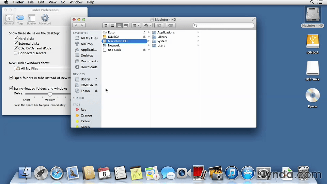Select Documents in the sidebar
Screen dimensions: 327x184
[x=86, y=61]
